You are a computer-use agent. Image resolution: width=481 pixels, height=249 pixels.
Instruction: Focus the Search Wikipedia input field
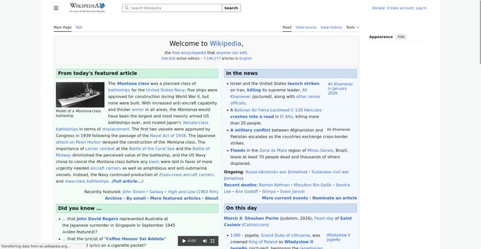point(174,8)
